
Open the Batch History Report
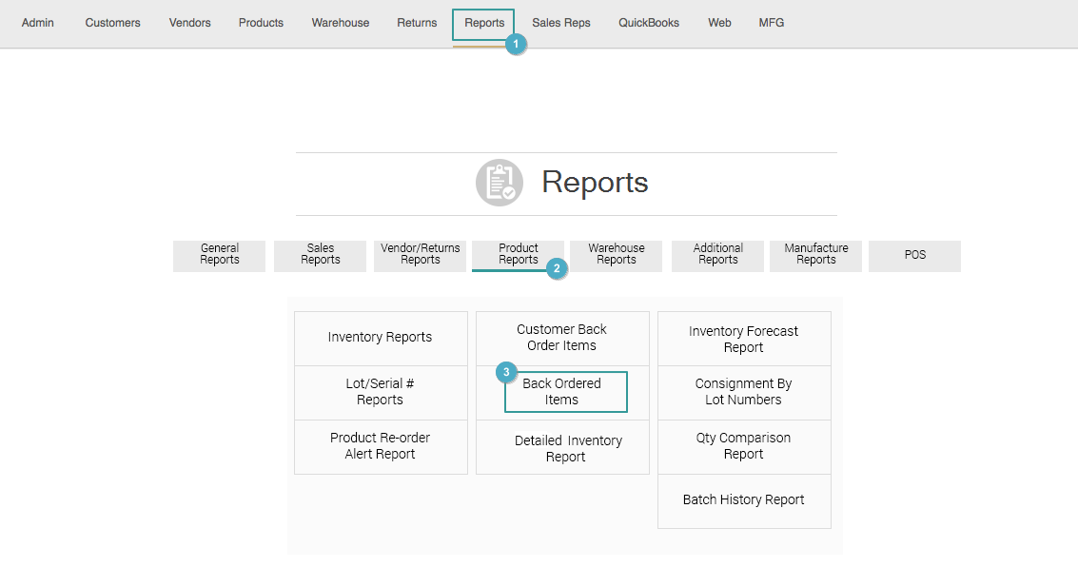[x=744, y=500]
